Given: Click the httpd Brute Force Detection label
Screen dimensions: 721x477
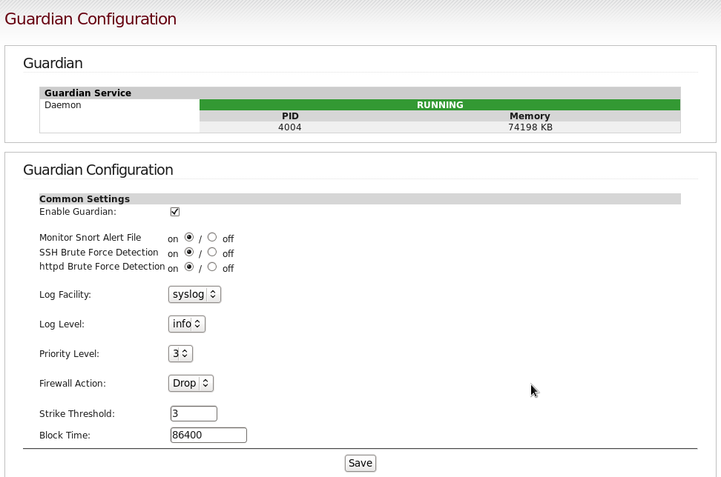Looking at the screenshot, I should (x=102, y=266).
